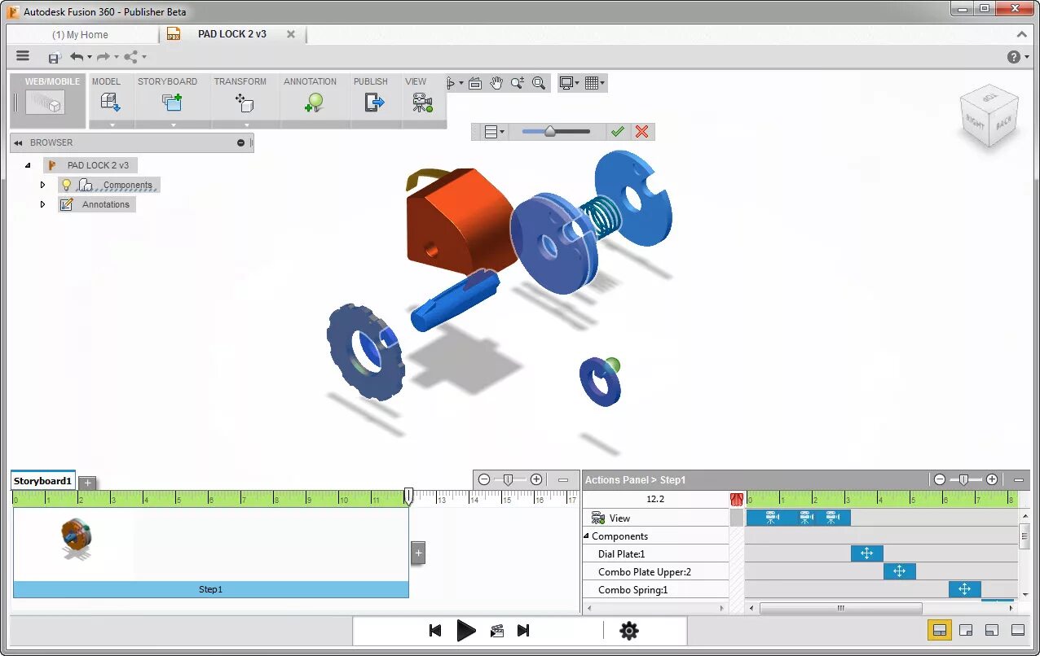Screen dimensions: 1040x656
Task: Select the Annotations browser item
Action: (x=105, y=204)
